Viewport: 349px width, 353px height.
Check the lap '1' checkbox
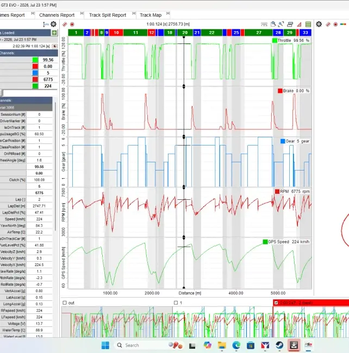click(x=176, y=303)
